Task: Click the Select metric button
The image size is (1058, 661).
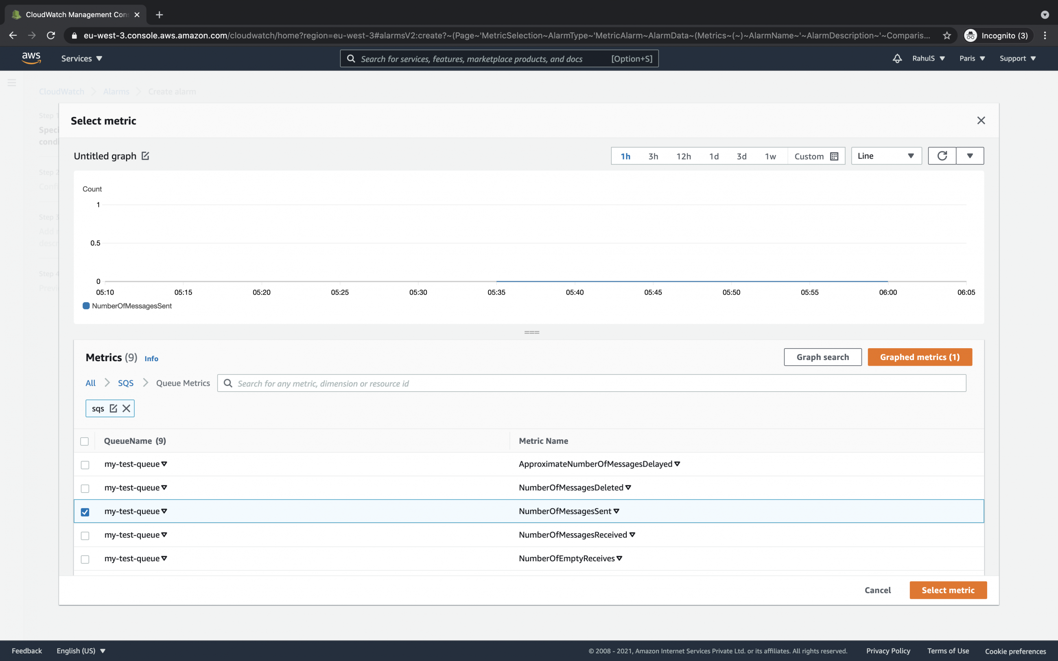Action: [948, 590]
